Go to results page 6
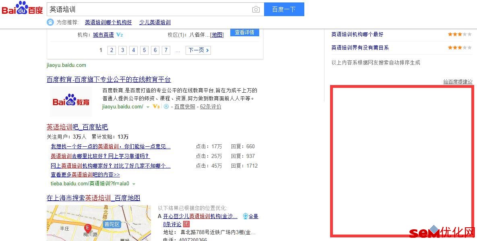477x241 pixels. coord(155,50)
